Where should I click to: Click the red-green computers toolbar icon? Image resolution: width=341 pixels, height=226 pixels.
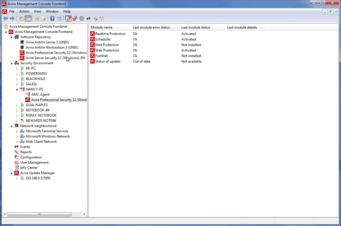[88, 19]
